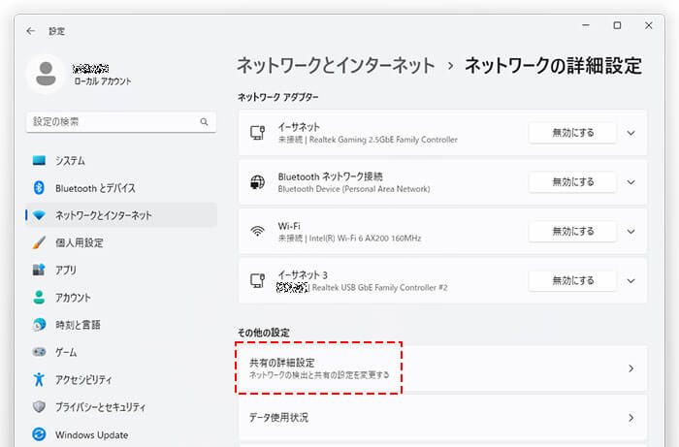The image size is (679, 447).
Task: Click Realtek Gaming 2.5GbE Family Controller text
Action: tap(383, 140)
